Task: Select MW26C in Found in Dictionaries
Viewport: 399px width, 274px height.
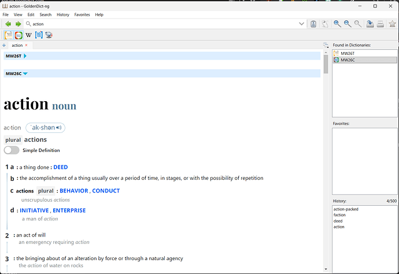Action: coord(364,60)
